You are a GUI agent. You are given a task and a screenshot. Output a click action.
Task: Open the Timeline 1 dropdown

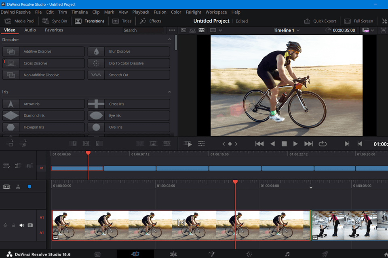click(x=287, y=30)
